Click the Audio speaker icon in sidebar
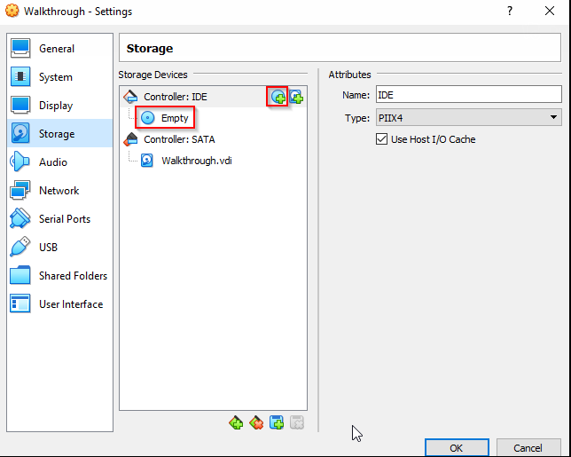This screenshot has width=571, height=457. (x=20, y=162)
